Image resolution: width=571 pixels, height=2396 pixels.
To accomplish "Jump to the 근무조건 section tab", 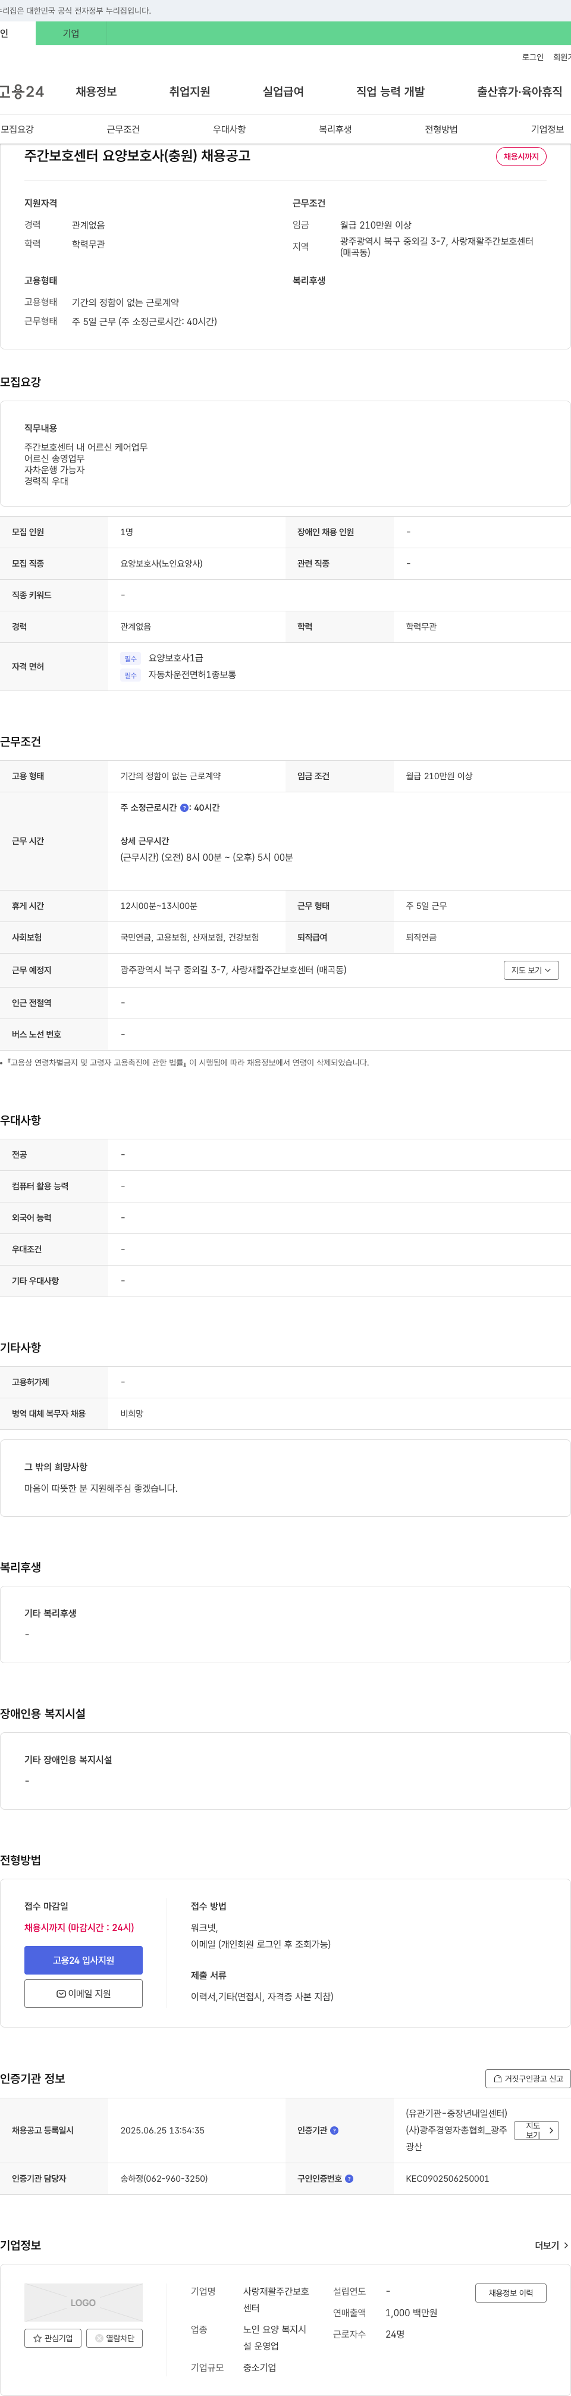I will pyautogui.click(x=123, y=129).
